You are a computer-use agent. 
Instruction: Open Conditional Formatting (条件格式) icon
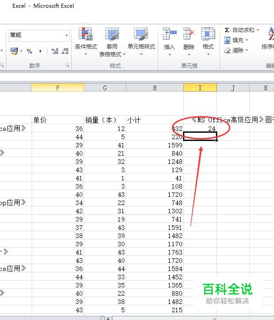pos(86,34)
